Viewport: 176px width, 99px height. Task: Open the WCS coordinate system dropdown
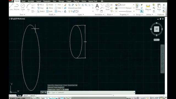[x=156, y=40]
